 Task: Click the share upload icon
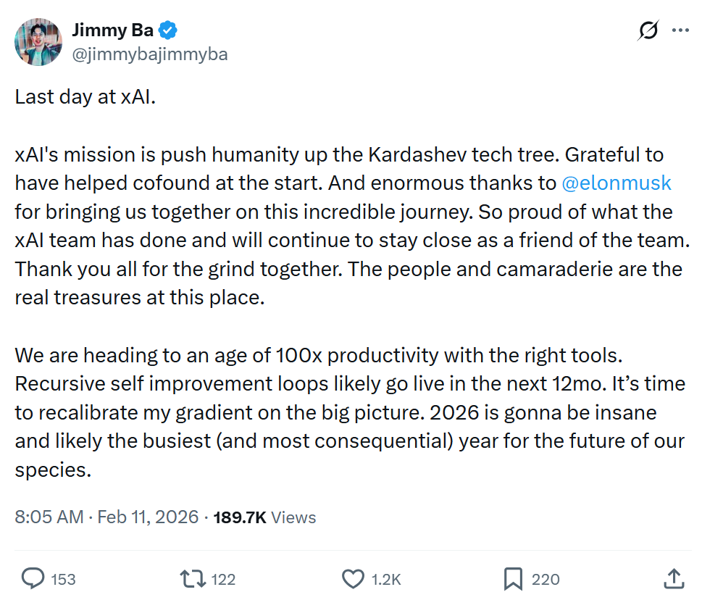pyautogui.click(x=673, y=579)
